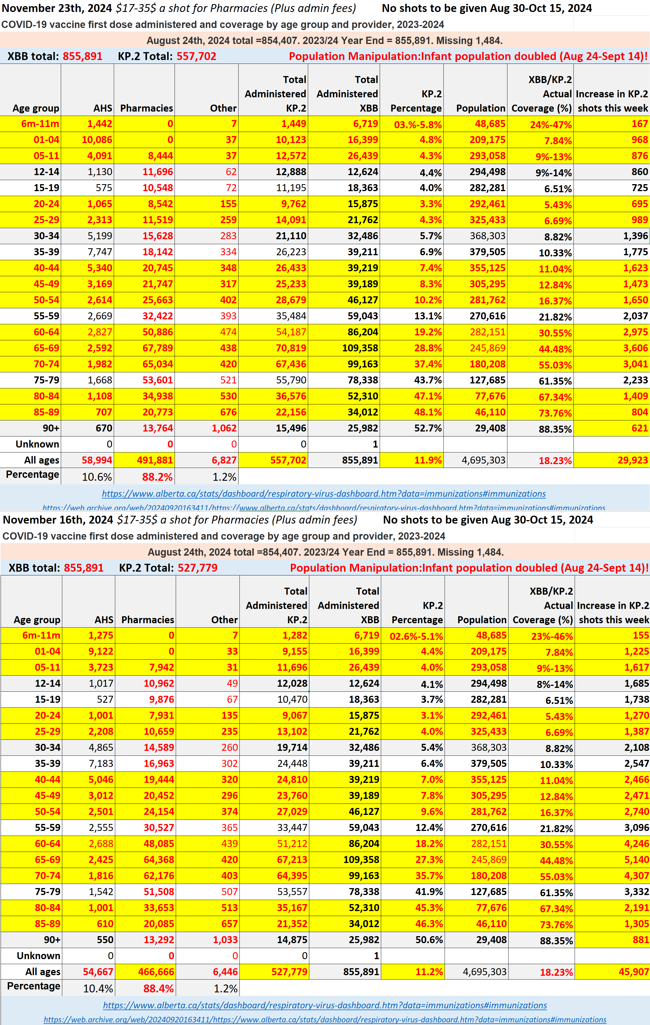
Task: Click KP.2 value 21,352
Action: [x=275, y=924]
